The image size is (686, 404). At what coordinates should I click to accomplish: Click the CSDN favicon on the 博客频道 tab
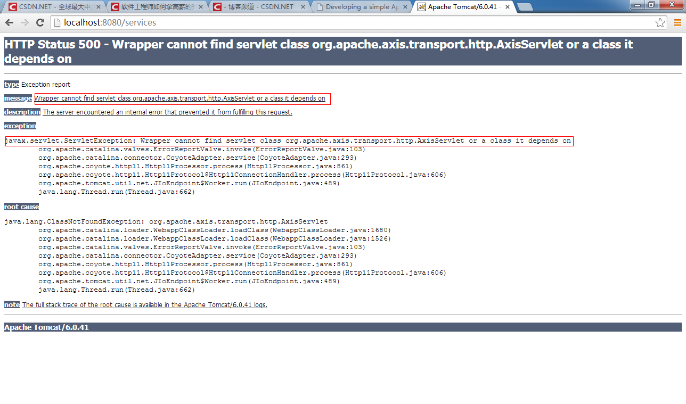click(217, 7)
